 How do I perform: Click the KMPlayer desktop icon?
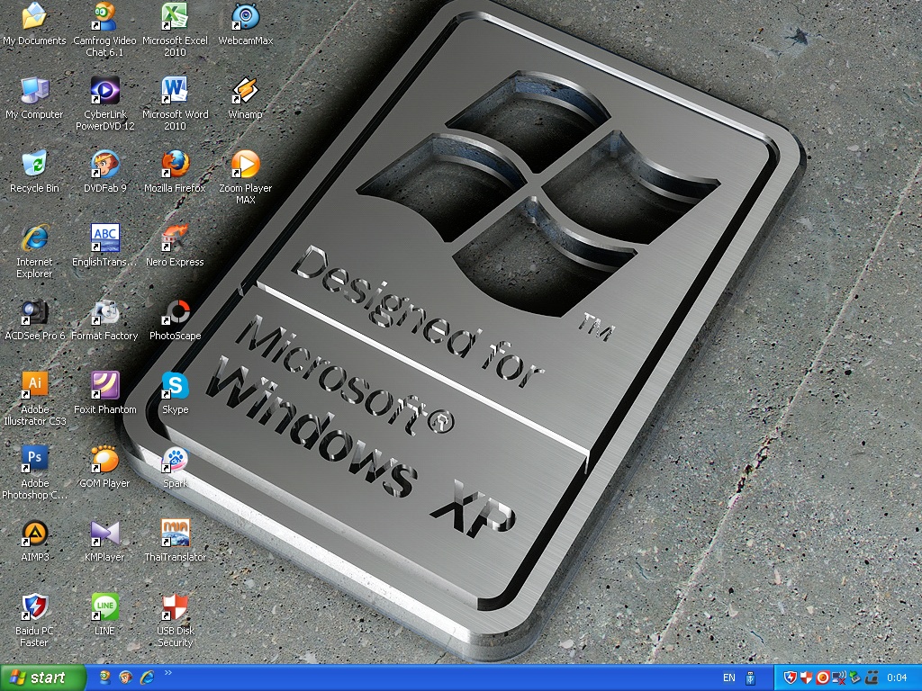(104, 534)
